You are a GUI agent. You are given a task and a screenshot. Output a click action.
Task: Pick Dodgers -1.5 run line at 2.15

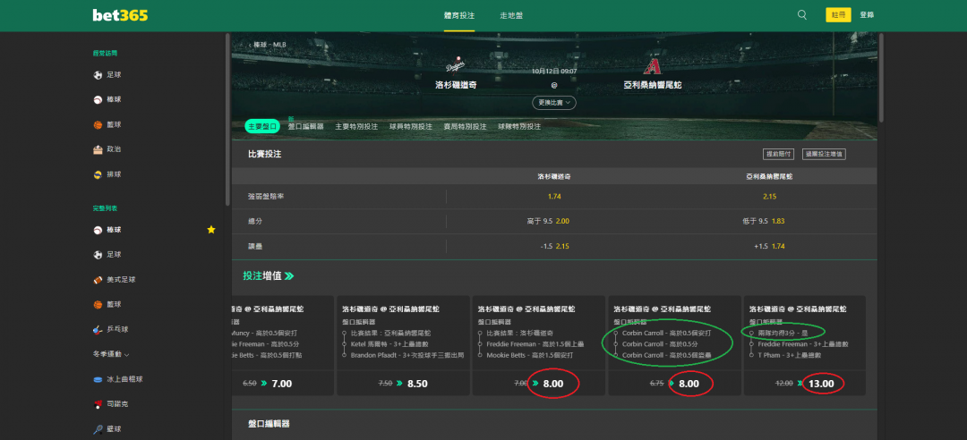554,247
